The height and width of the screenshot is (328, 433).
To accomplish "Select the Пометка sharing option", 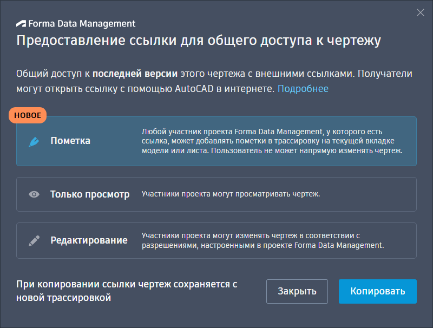I will (216, 141).
